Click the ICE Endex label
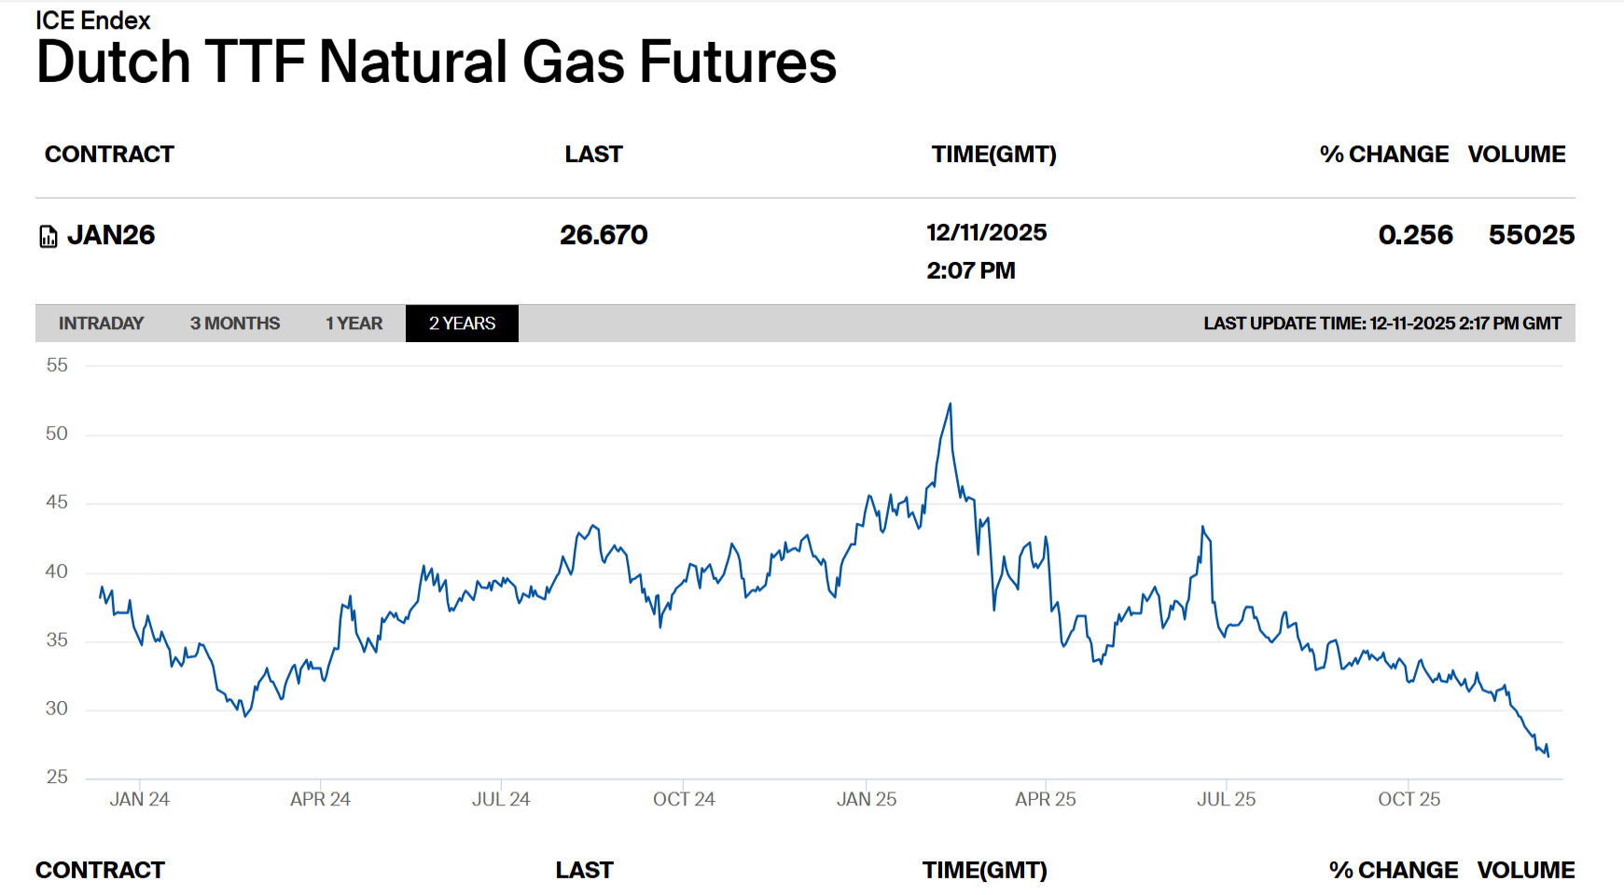The image size is (1624, 895). click(x=92, y=20)
